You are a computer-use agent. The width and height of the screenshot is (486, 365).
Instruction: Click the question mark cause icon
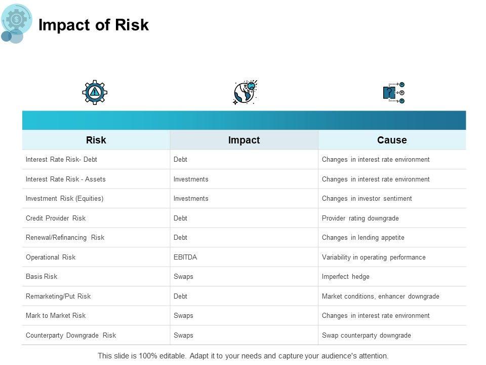[393, 92]
